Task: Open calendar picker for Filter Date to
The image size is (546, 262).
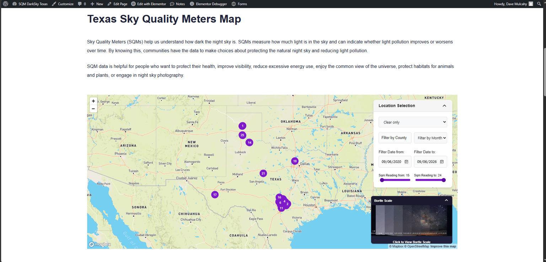Action: pos(442,162)
